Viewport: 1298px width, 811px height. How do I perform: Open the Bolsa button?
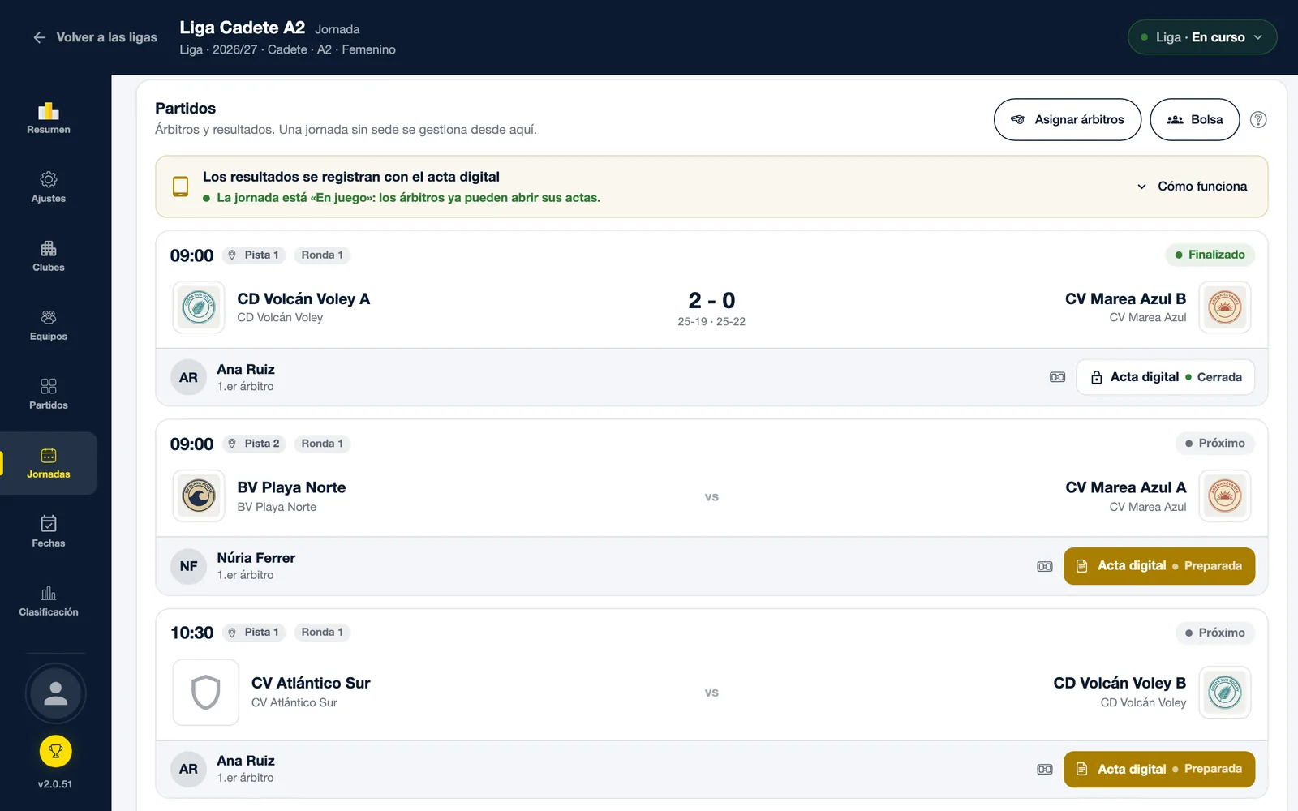[x=1195, y=120]
